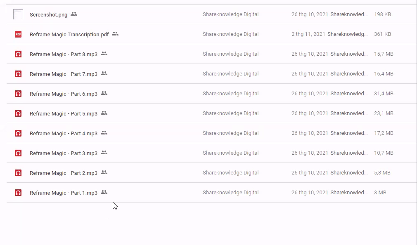The image size is (417, 245).
Task: Click Reframe Magic - Part 3.mp3 file name
Action: (64, 153)
